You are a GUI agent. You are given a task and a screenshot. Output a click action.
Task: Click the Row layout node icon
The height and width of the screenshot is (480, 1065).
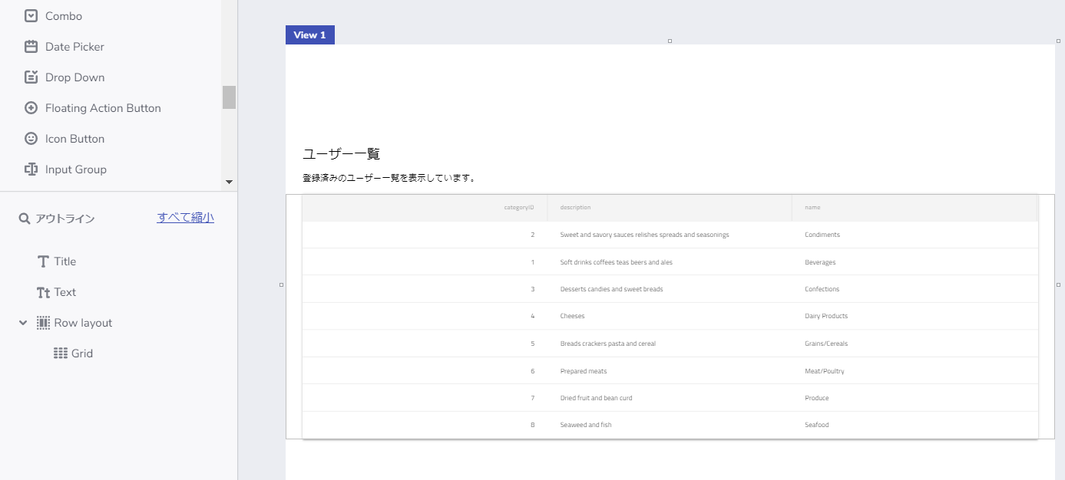[x=43, y=323]
